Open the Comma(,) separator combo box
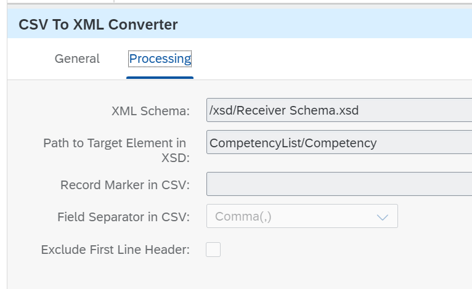Viewport: 472px width, 289px height. tap(302, 216)
